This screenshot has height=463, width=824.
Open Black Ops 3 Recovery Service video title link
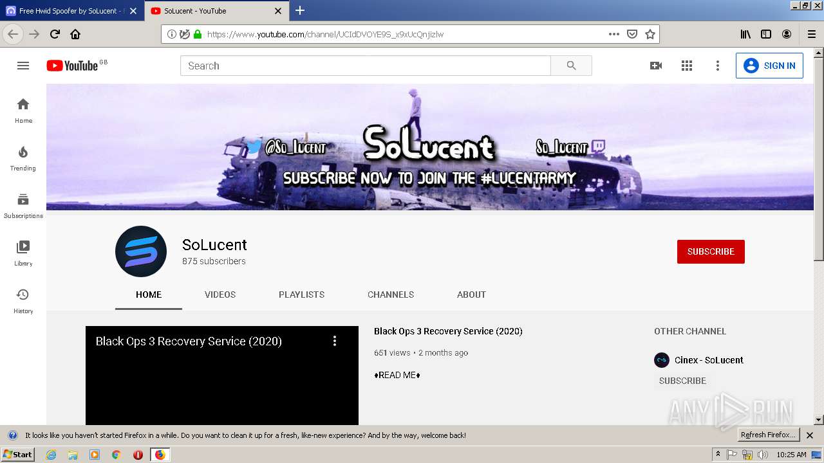tap(448, 331)
